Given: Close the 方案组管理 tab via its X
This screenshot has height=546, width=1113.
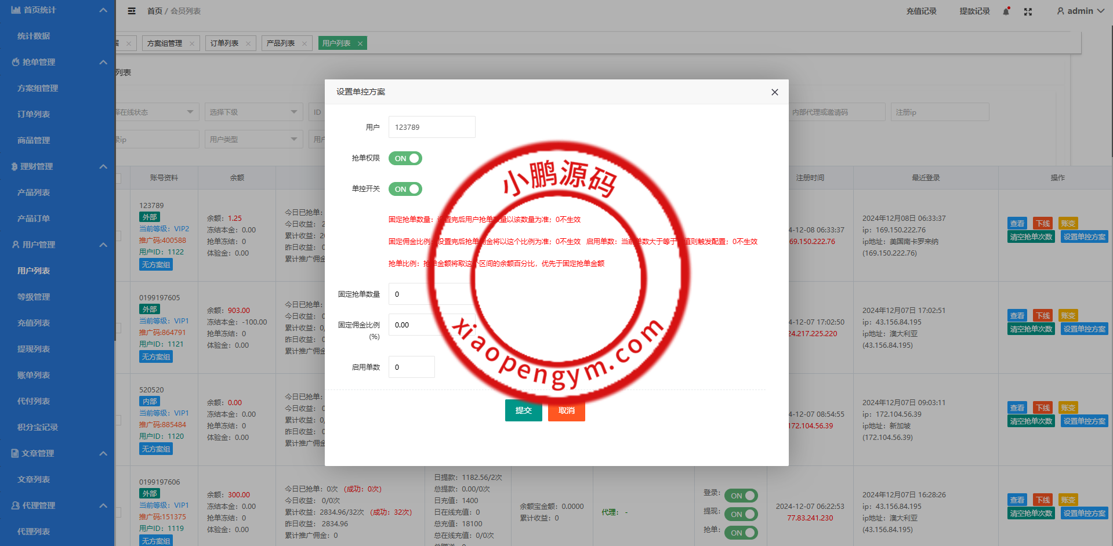Looking at the screenshot, I should [192, 43].
